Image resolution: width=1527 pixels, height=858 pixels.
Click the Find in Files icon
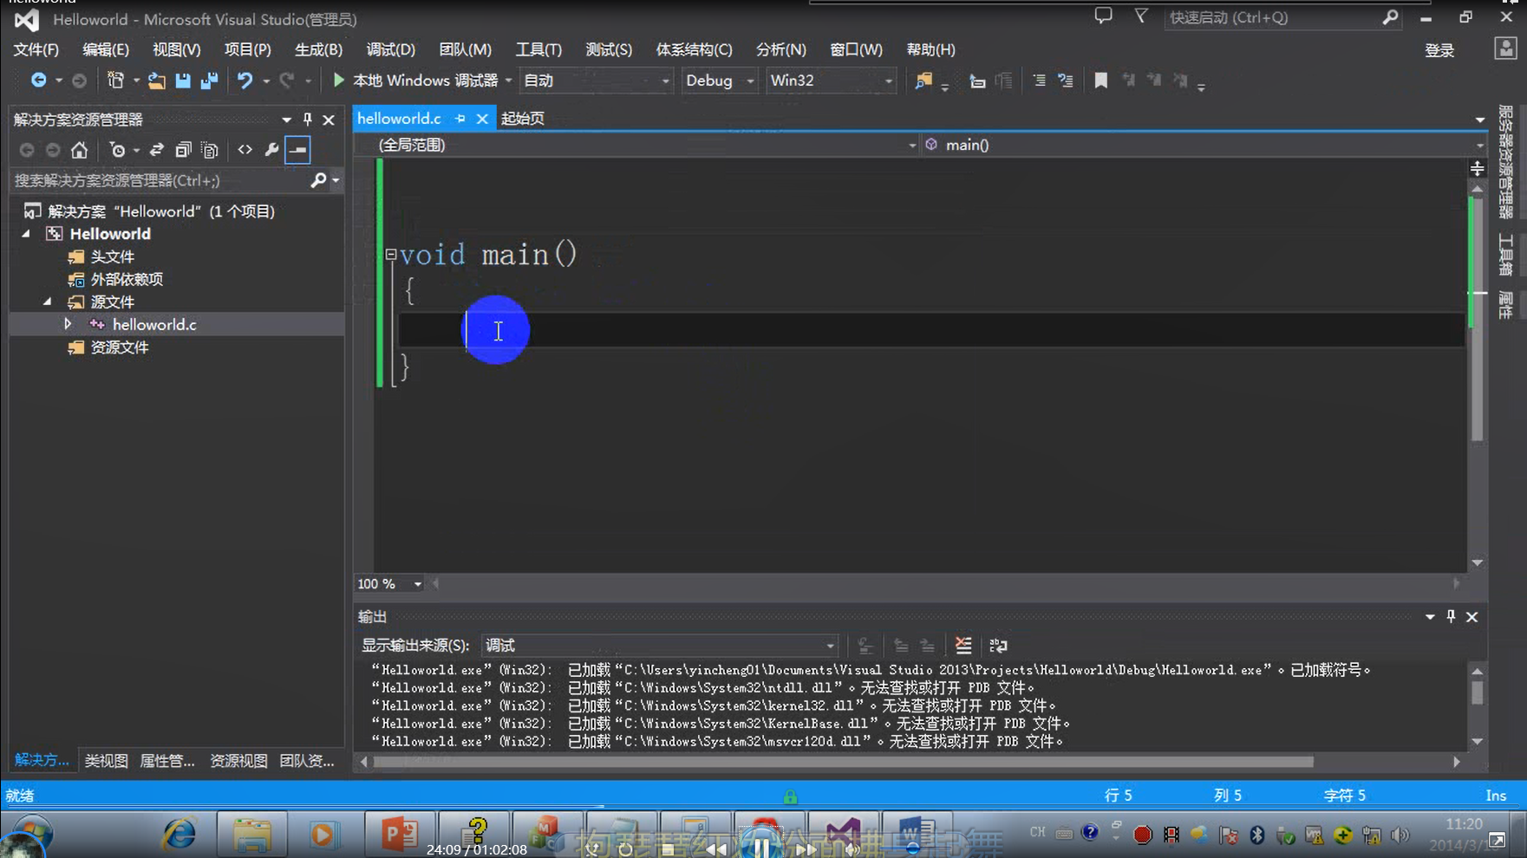923,80
